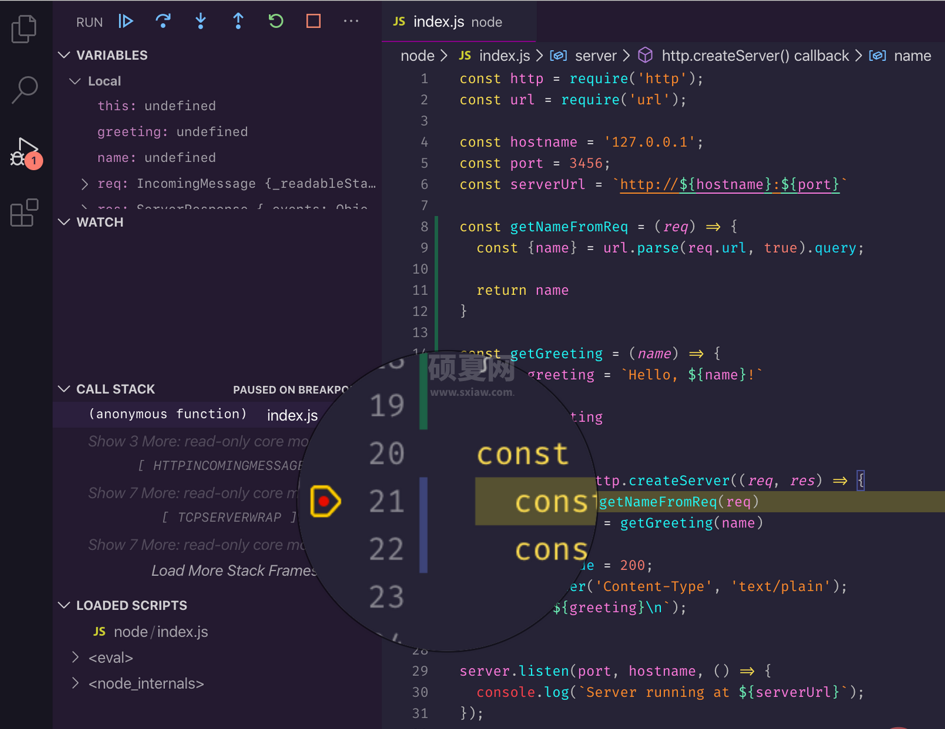Show 3 more frames above HTTPINCOMINGMESSAGE
945x729 pixels.
tap(198, 441)
